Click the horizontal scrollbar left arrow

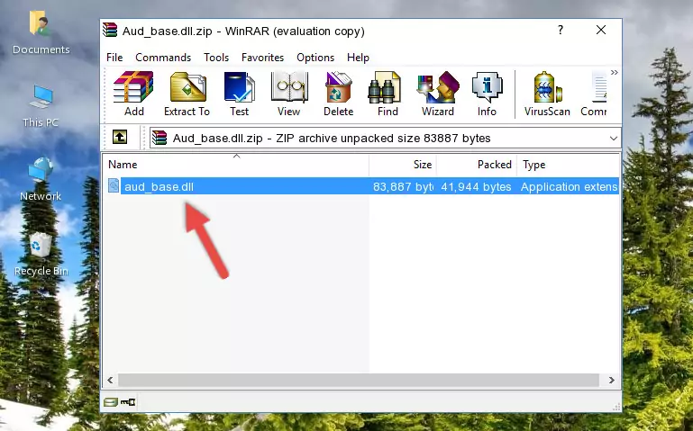tap(111, 380)
